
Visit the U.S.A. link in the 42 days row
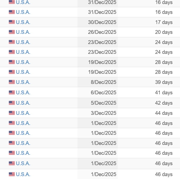click(23, 103)
